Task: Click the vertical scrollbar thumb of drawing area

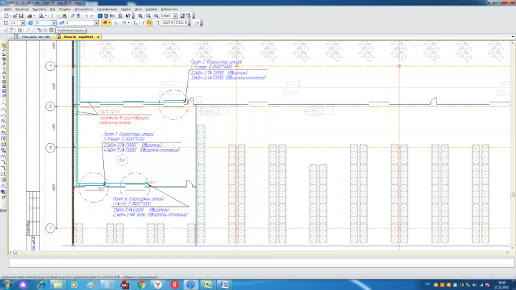Action: point(512,195)
